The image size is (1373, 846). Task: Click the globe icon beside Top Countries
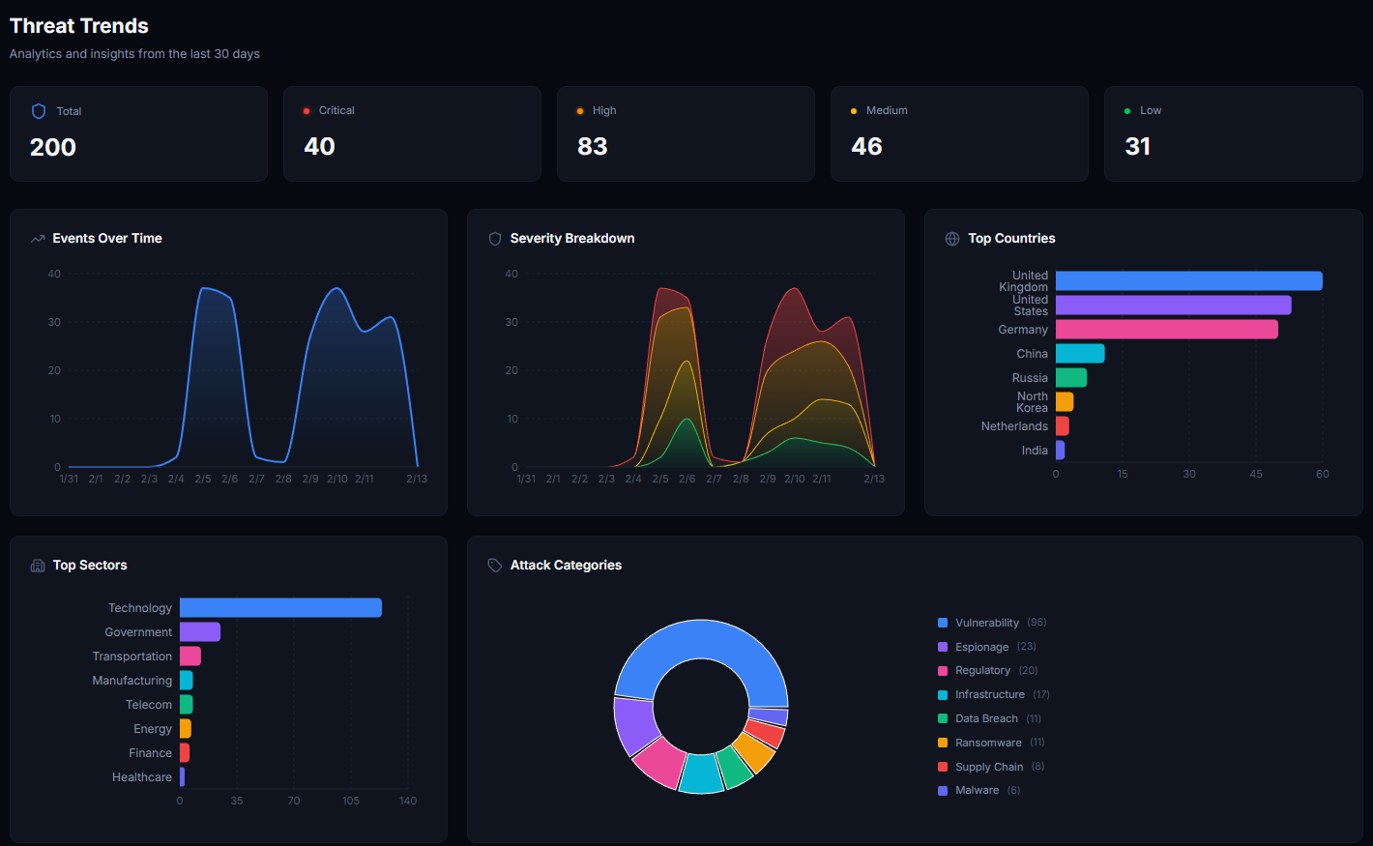(x=952, y=238)
